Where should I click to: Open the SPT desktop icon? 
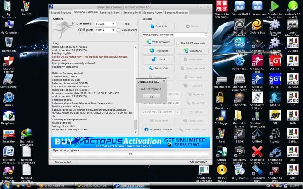275,117
